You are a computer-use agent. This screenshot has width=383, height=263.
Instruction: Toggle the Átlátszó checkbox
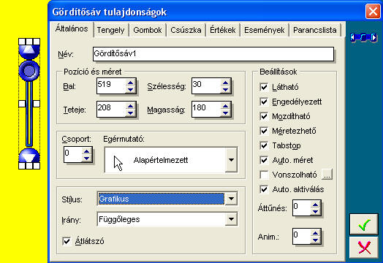coord(67,241)
